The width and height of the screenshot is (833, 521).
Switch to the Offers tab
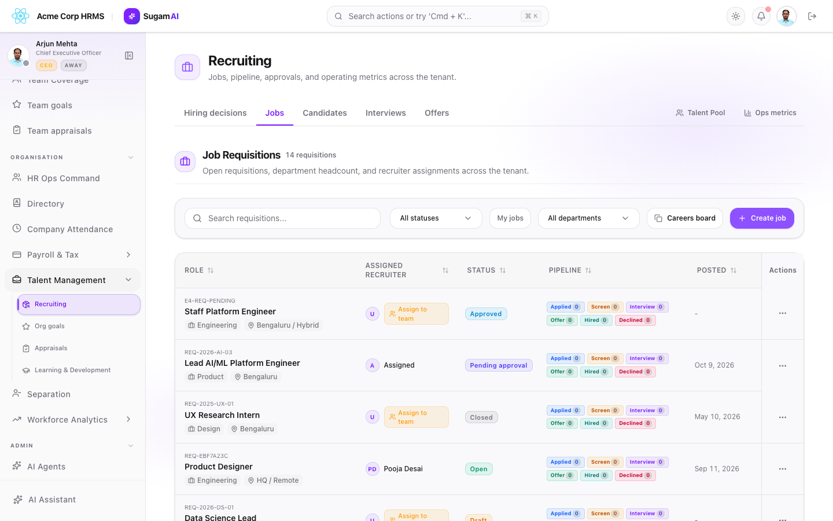coord(437,113)
